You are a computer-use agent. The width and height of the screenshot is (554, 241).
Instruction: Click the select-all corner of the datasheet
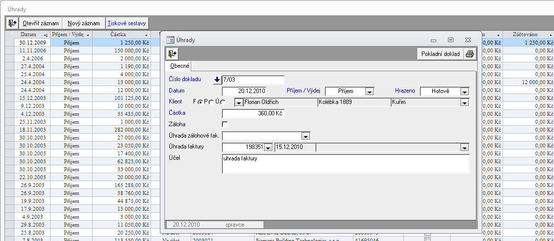(x=9, y=35)
